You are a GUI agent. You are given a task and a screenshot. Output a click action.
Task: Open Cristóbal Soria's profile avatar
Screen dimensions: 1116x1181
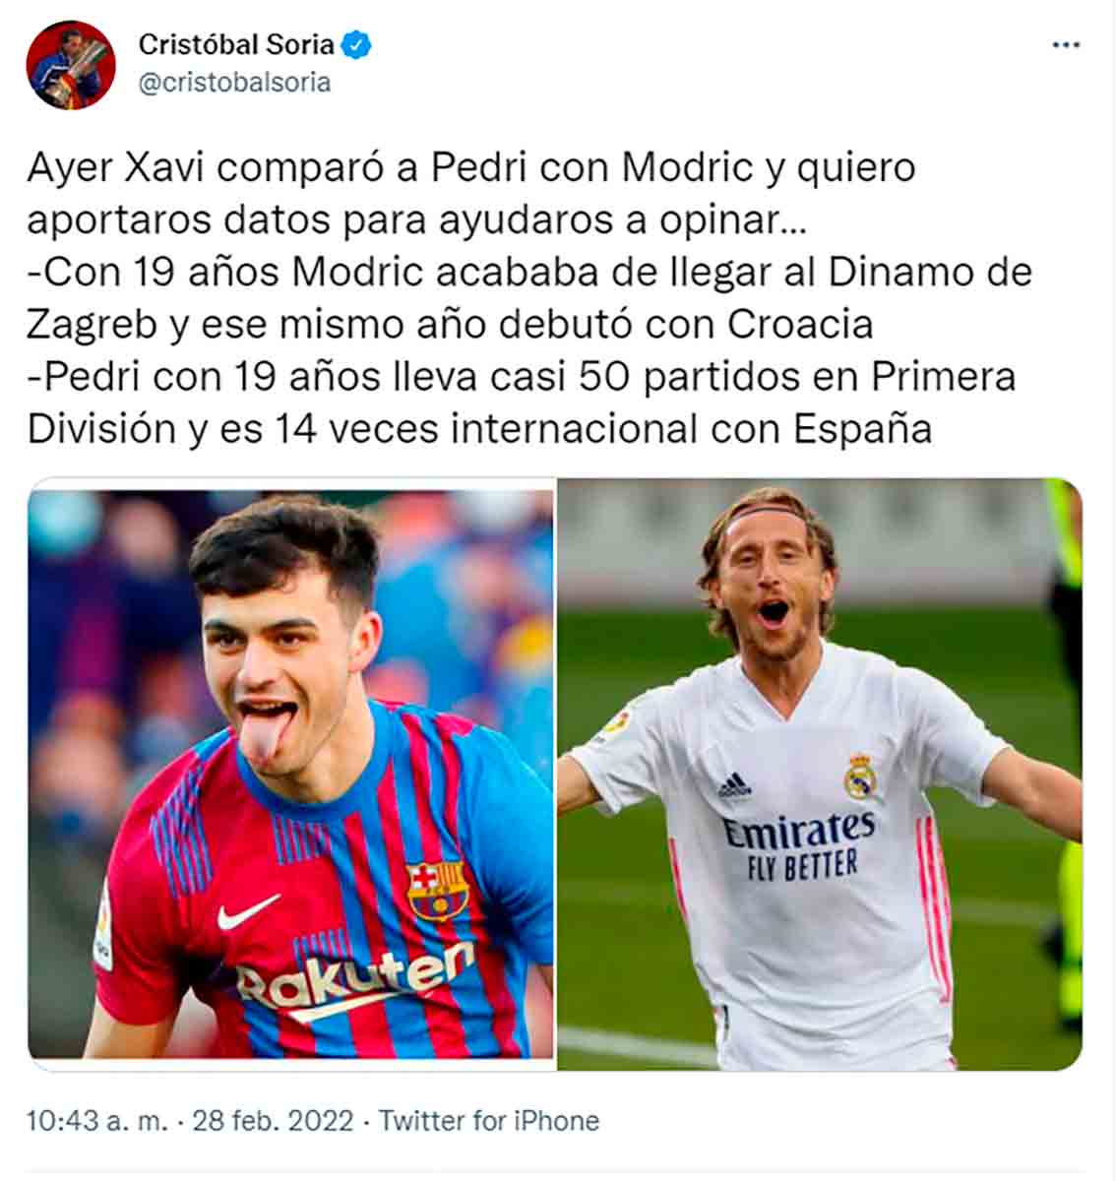click(71, 65)
